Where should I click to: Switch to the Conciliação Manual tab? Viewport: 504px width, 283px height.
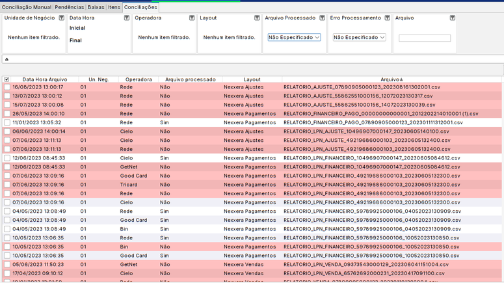(26, 7)
